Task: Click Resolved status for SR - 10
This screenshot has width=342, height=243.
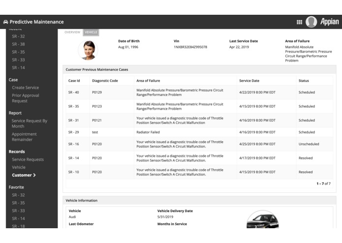Action: pyautogui.click(x=306, y=172)
